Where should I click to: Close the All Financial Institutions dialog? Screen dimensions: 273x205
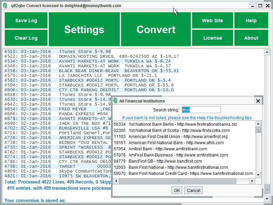258,101
